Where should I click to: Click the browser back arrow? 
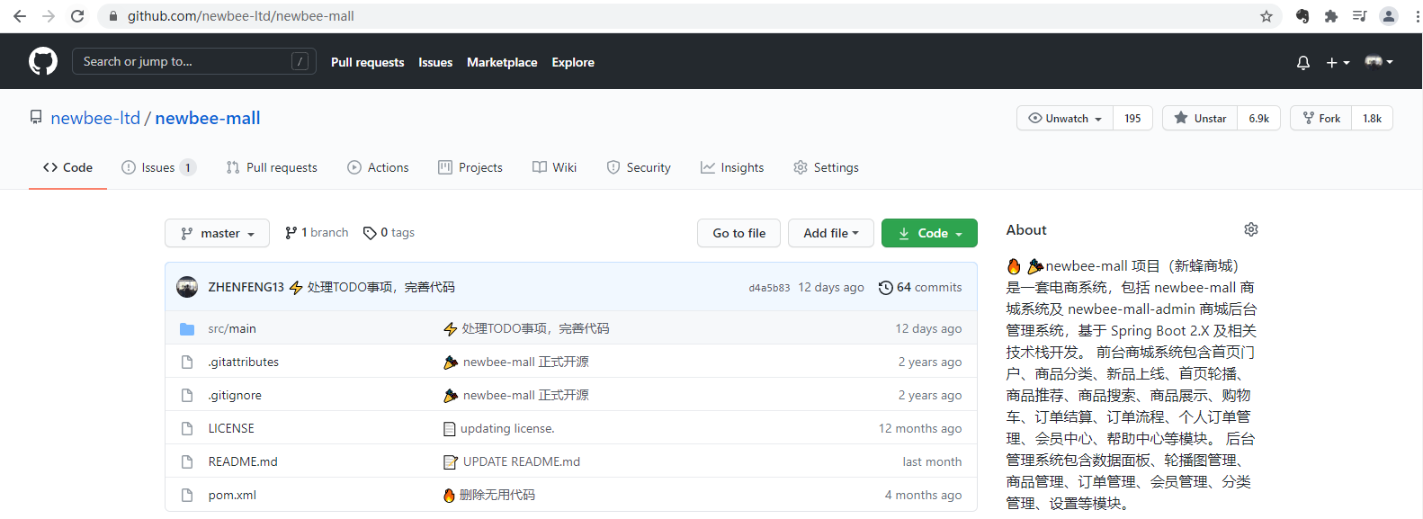click(x=19, y=16)
